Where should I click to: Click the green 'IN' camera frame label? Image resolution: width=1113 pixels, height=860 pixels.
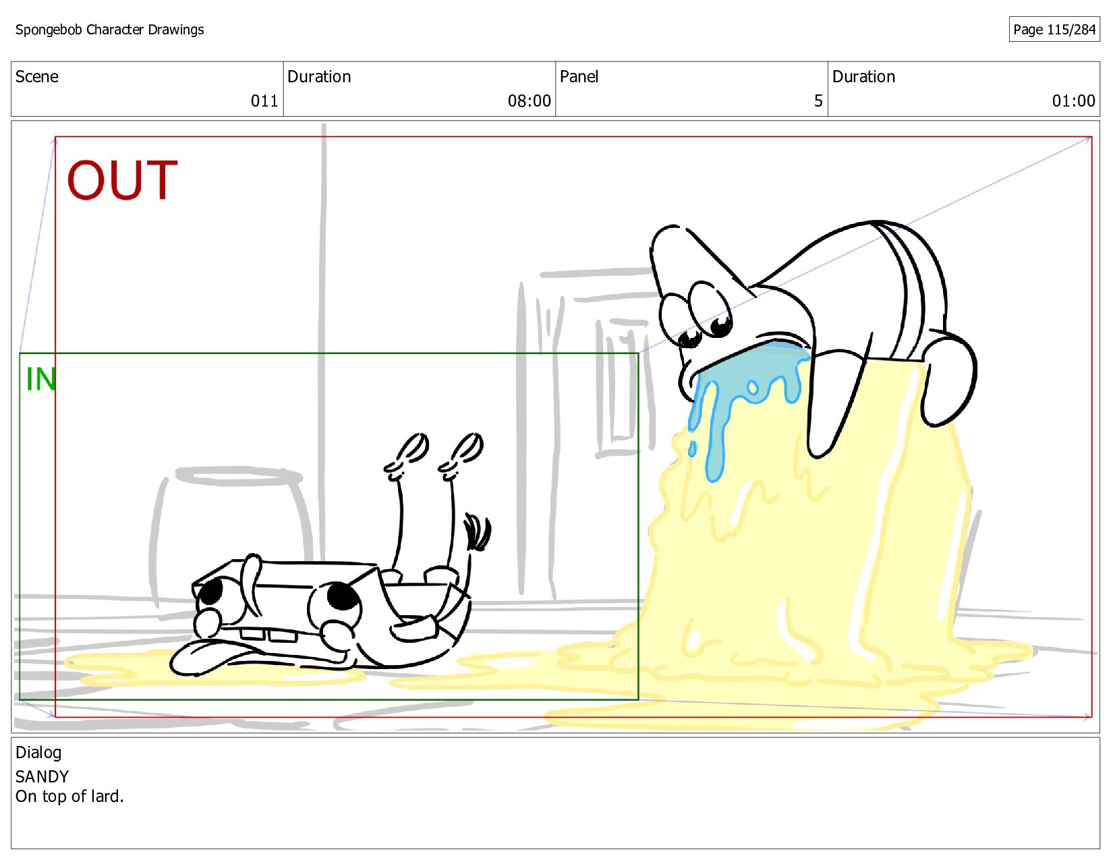(x=40, y=379)
